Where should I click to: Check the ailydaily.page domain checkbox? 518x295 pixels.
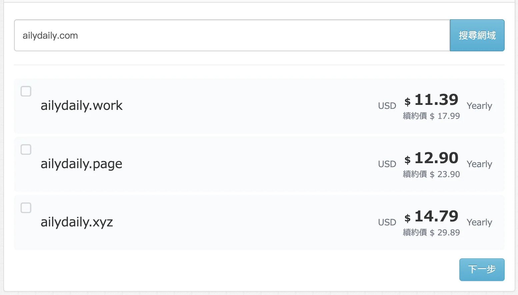(26, 149)
